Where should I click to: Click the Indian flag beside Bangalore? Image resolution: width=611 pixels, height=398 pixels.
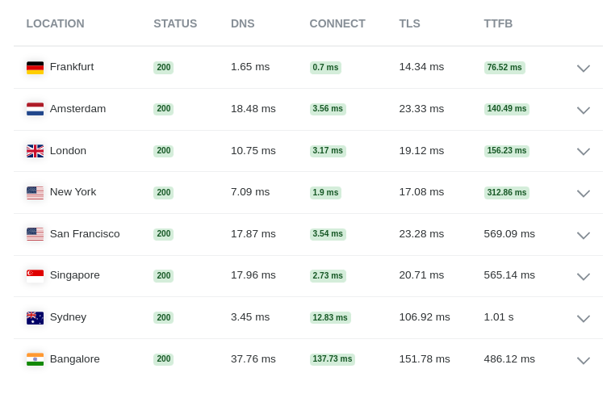click(x=35, y=359)
